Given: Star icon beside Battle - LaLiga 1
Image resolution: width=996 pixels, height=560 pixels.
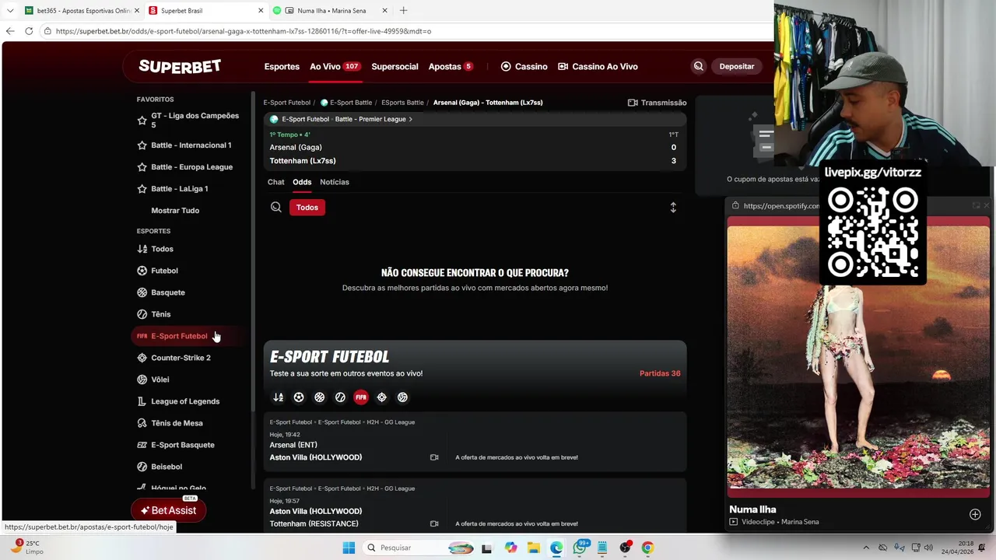Looking at the screenshot, I should [x=142, y=189].
